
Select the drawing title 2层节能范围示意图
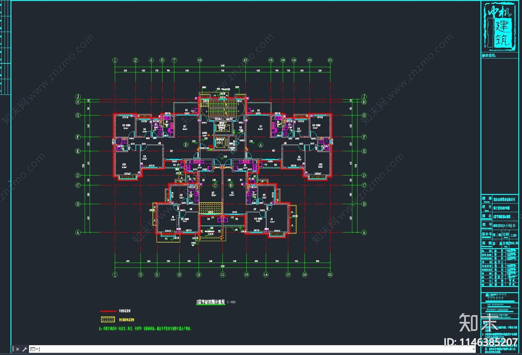pos(210,302)
